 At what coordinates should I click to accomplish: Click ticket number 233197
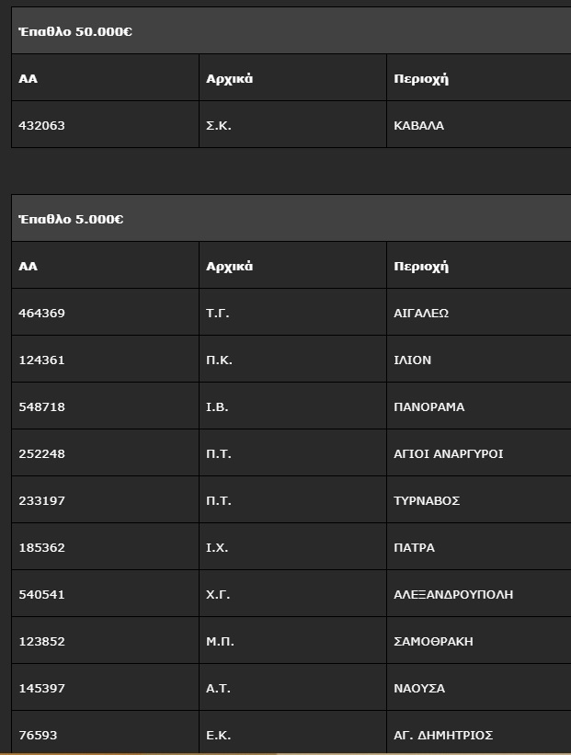pos(42,501)
